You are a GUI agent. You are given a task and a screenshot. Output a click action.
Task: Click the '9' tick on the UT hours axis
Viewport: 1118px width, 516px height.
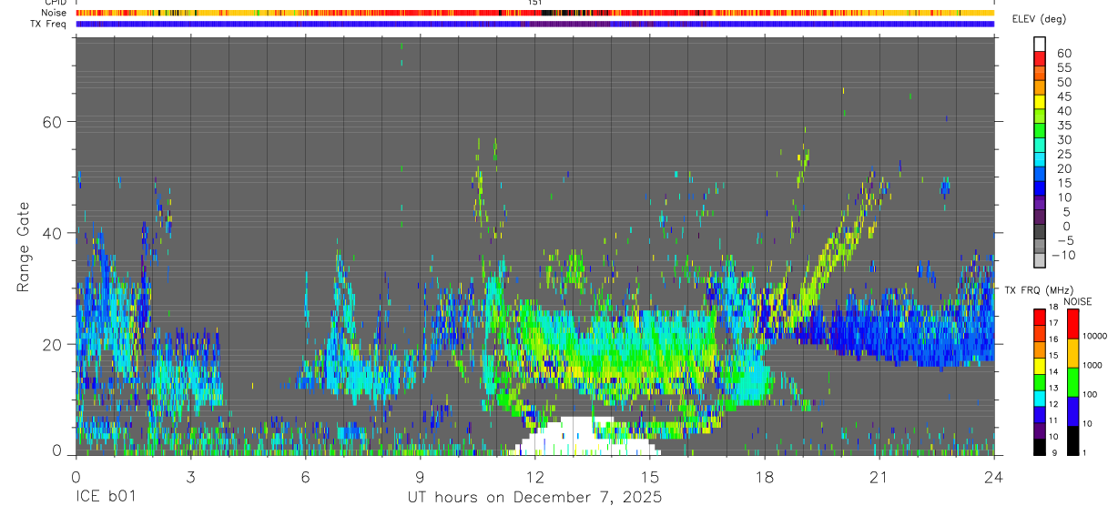(x=420, y=477)
